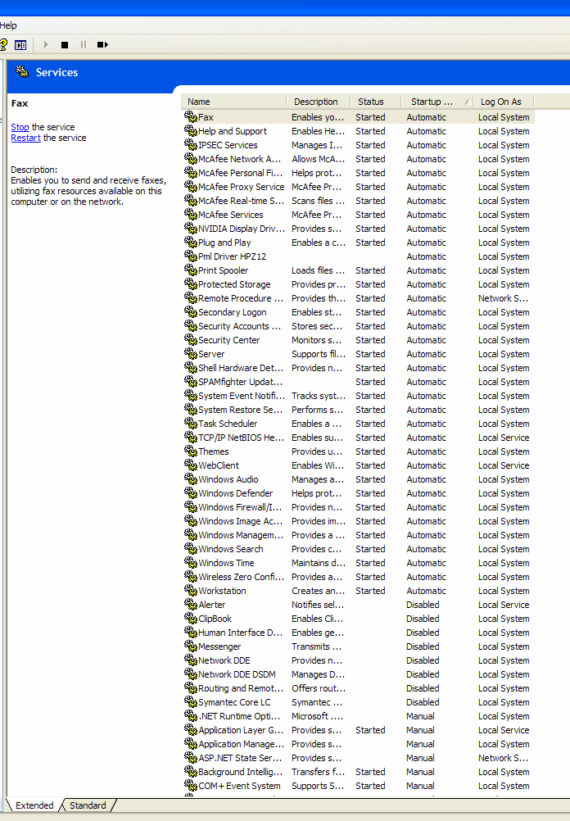
Task: Sort by the Description column header
Action: (x=319, y=102)
